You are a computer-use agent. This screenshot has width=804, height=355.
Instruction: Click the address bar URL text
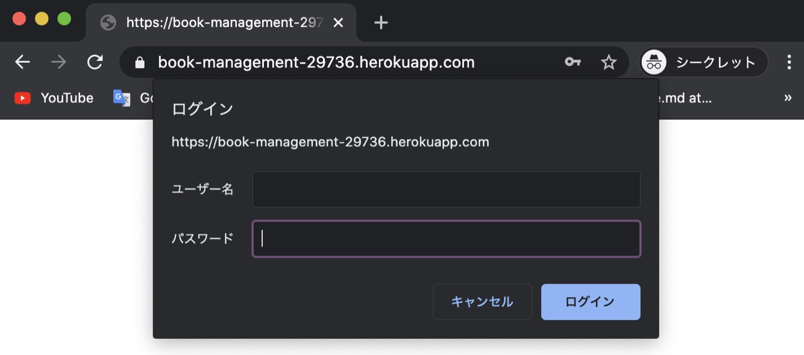[316, 62]
